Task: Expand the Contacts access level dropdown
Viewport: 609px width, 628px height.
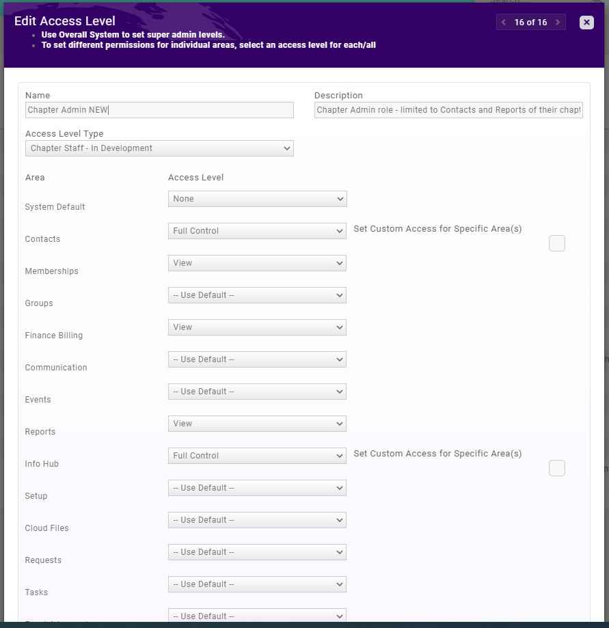Action: pyautogui.click(x=257, y=231)
